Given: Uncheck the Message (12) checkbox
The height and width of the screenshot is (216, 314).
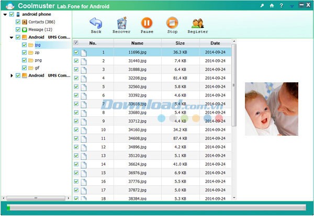Looking at the screenshot, I should pos(18,30).
